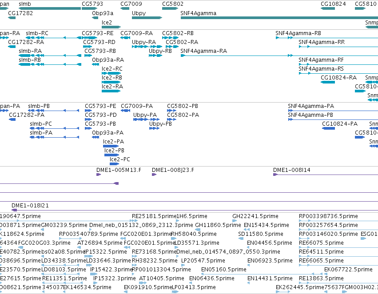
Task: Select the CG7009 gene label
Action: click(131, 4)
